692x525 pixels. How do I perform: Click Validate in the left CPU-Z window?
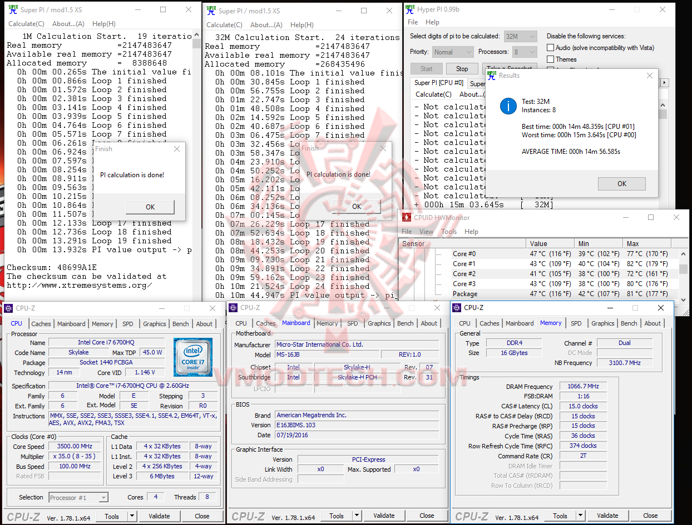[x=159, y=516]
